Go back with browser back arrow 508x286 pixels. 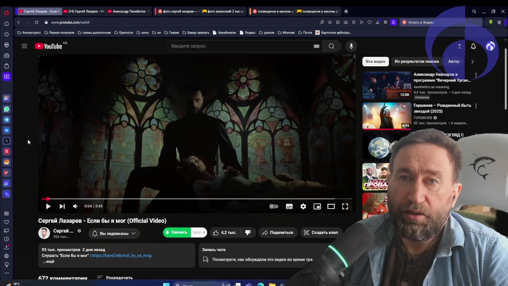point(18,22)
